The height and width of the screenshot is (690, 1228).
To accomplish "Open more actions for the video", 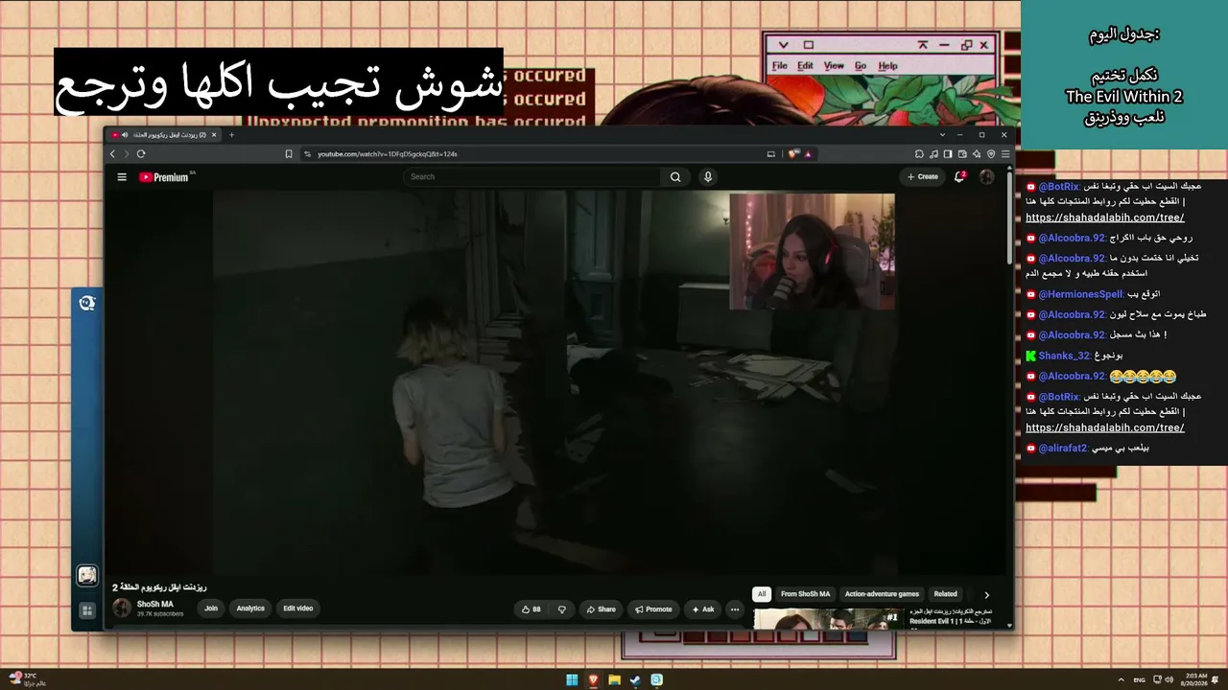I will [x=735, y=609].
